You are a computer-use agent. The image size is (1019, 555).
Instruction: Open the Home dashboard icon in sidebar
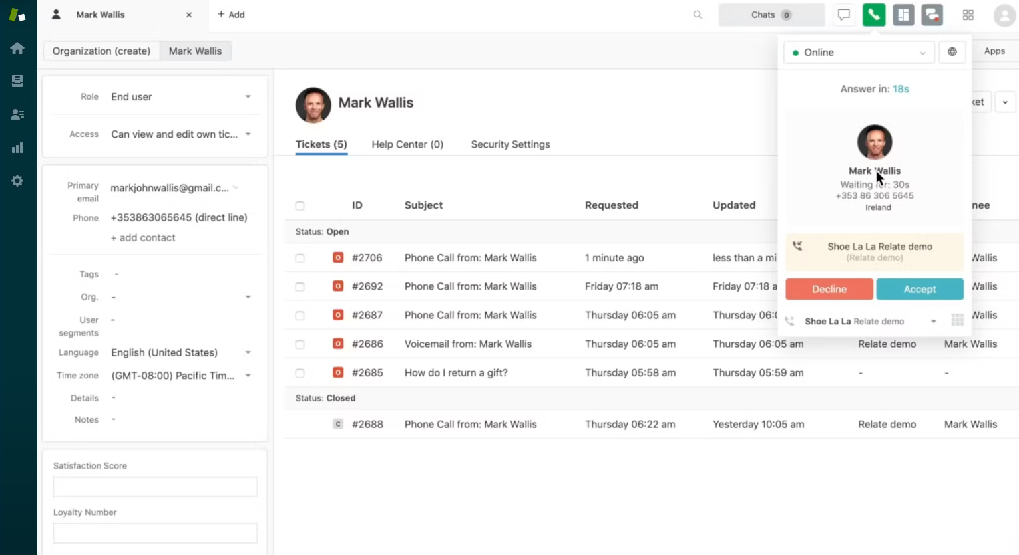[x=17, y=48]
